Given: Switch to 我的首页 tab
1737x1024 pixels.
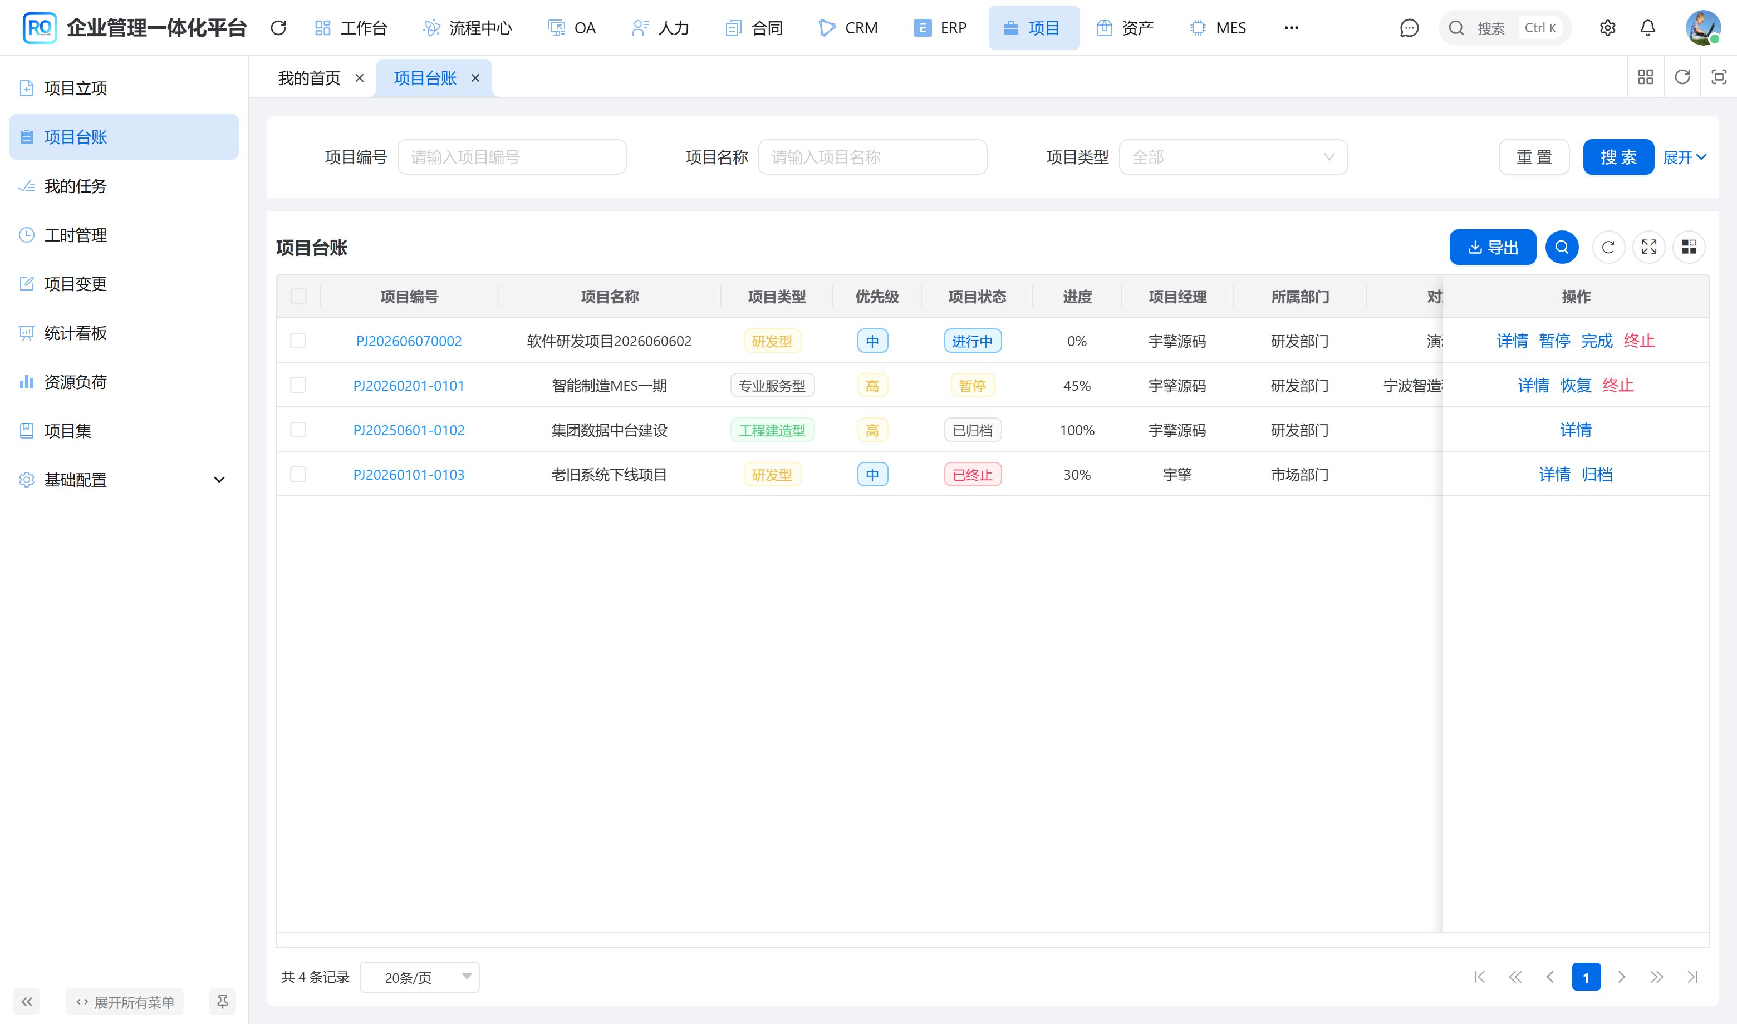Looking at the screenshot, I should click(x=309, y=78).
